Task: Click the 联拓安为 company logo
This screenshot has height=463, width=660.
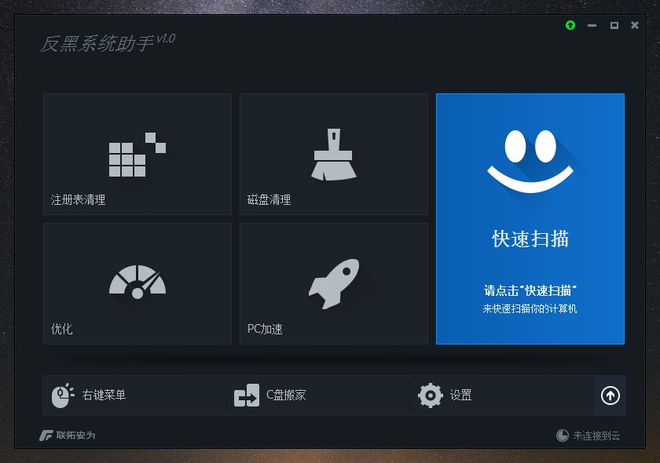Action: (x=68, y=436)
